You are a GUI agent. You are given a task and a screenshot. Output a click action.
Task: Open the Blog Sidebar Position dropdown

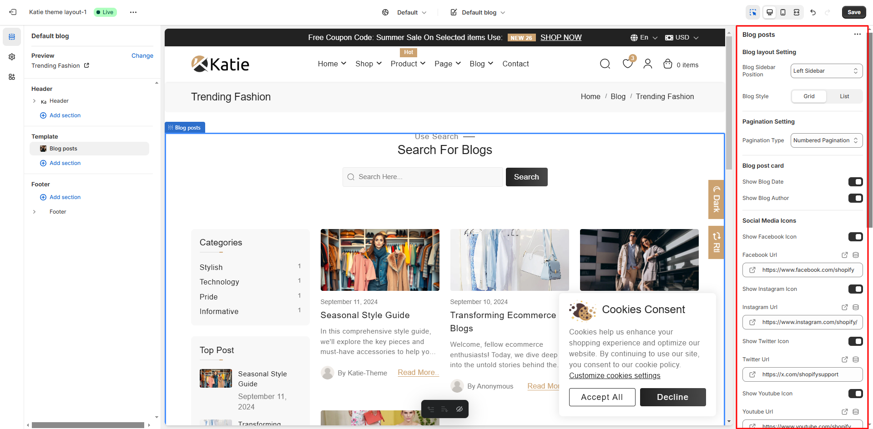(x=826, y=71)
